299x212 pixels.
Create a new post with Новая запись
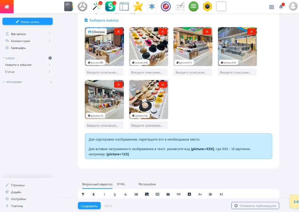pyautogui.click(x=27, y=22)
